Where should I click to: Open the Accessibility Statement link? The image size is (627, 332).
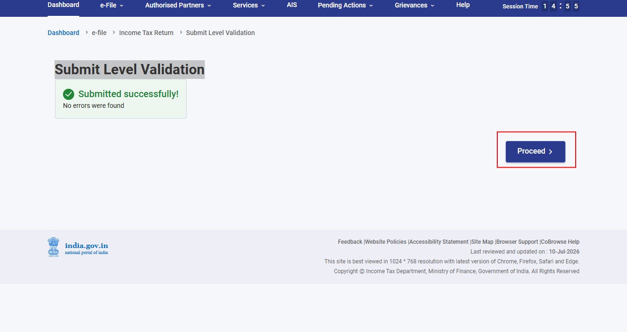click(439, 242)
